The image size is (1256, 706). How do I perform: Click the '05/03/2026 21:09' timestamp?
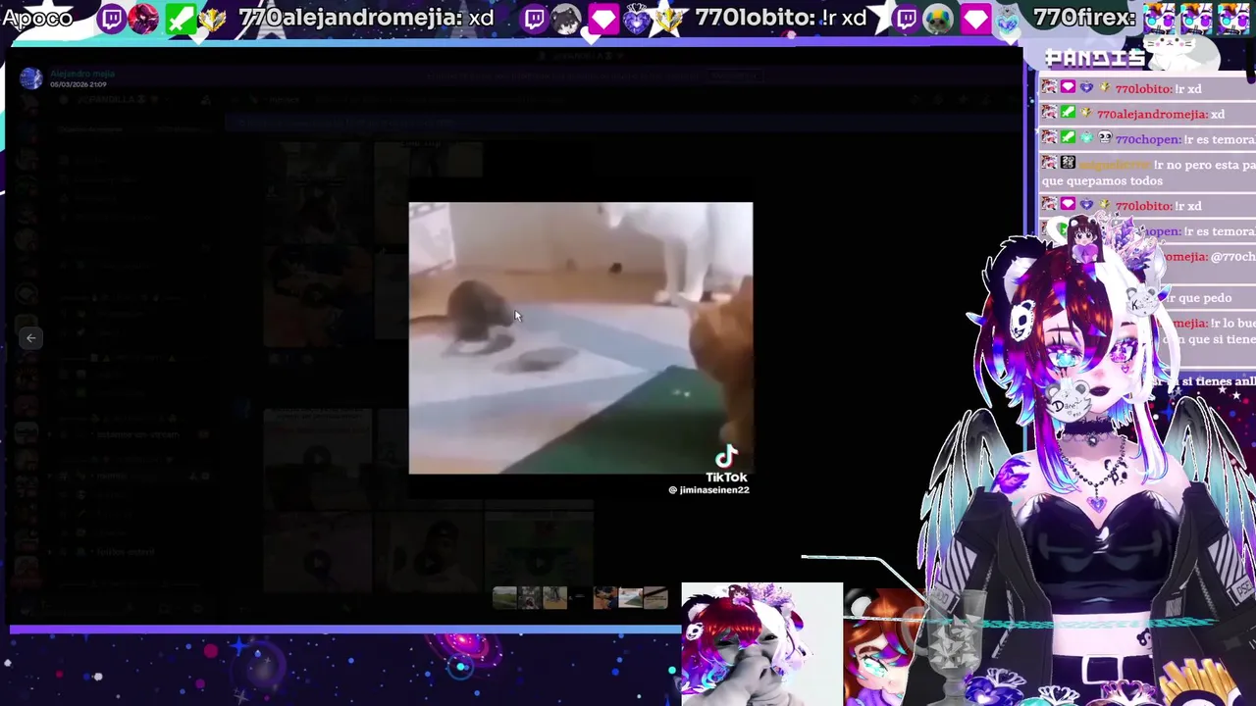78,84
